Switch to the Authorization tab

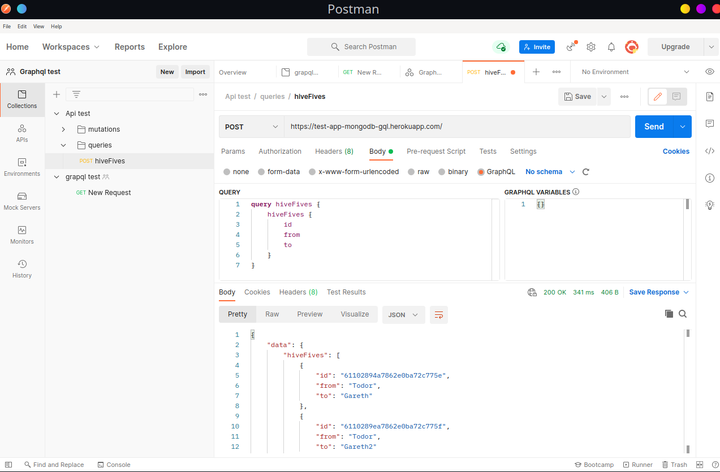tap(280, 151)
